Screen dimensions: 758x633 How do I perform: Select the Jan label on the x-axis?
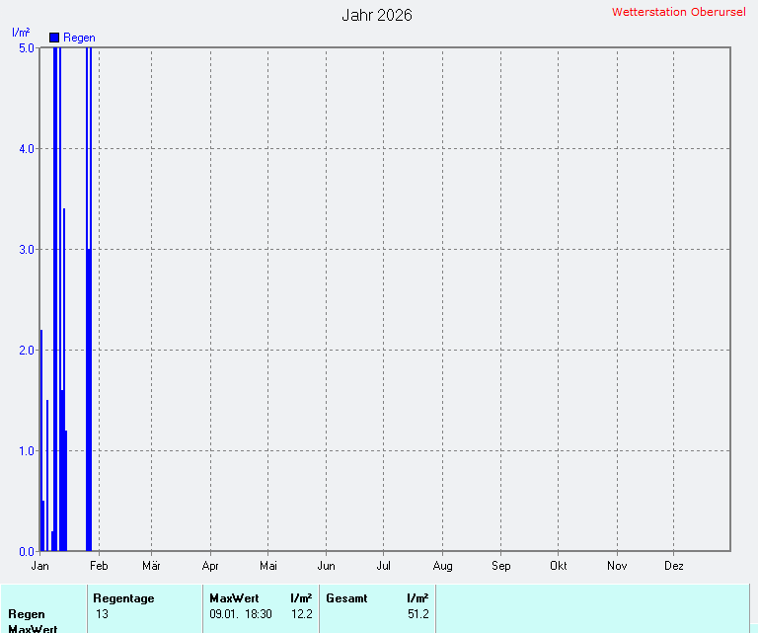pos(40,566)
